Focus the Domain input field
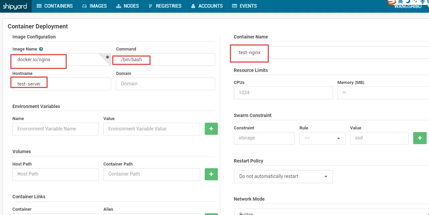Viewport: 429px width, 215px height. pyautogui.click(x=165, y=84)
